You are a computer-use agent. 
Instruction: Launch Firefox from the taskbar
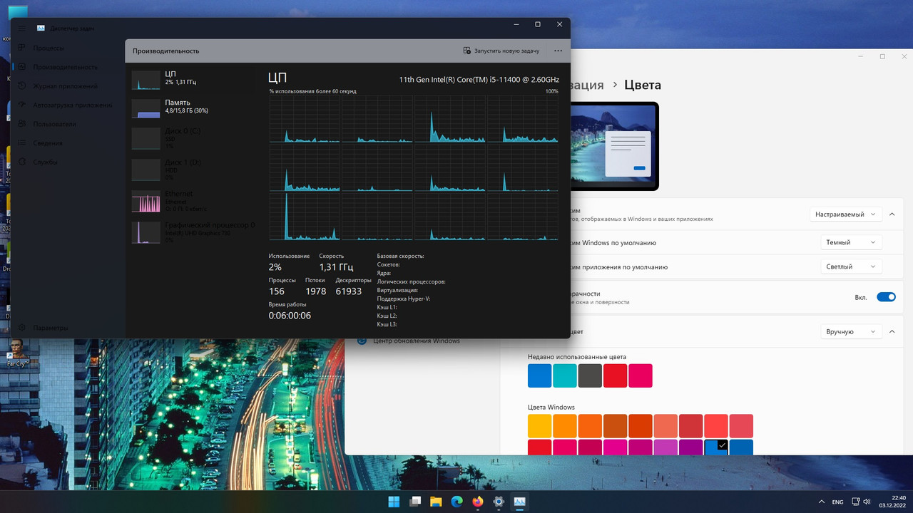pyautogui.click(x=477, y=502)
